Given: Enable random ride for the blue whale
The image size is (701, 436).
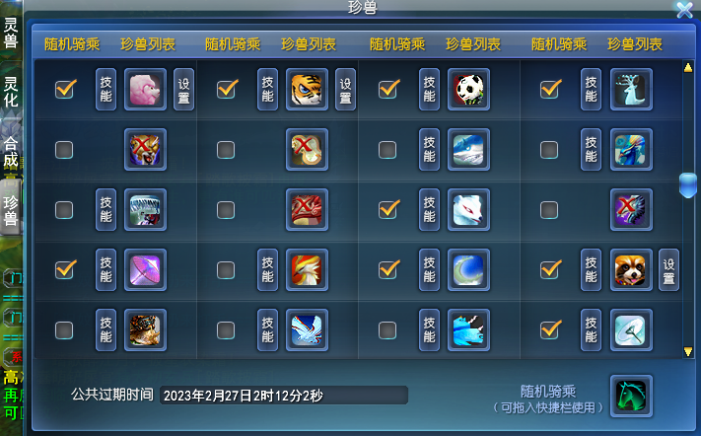Looking at the screenshot, I should click(387, 150).
